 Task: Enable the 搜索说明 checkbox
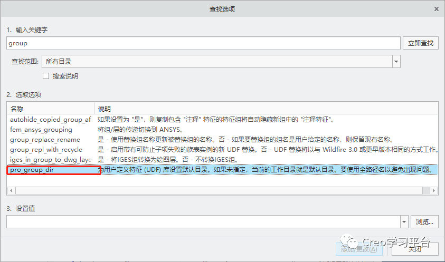(46, 76)
